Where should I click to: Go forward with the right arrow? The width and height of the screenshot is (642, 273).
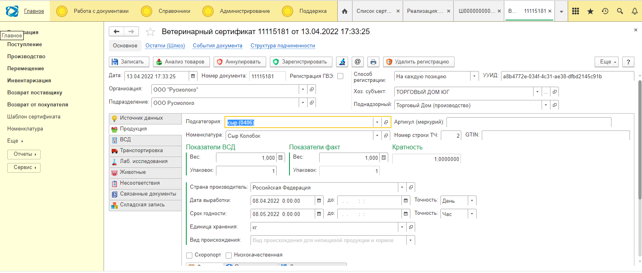(x=131, y=31)
